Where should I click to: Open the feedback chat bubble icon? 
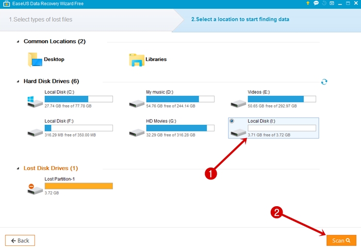(316, 3)
